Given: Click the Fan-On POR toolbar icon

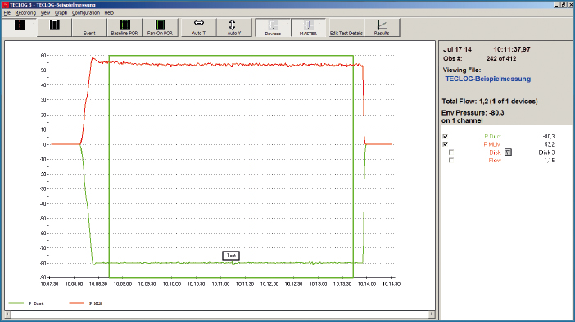Looking at the screenshot, I should (160, 28).
